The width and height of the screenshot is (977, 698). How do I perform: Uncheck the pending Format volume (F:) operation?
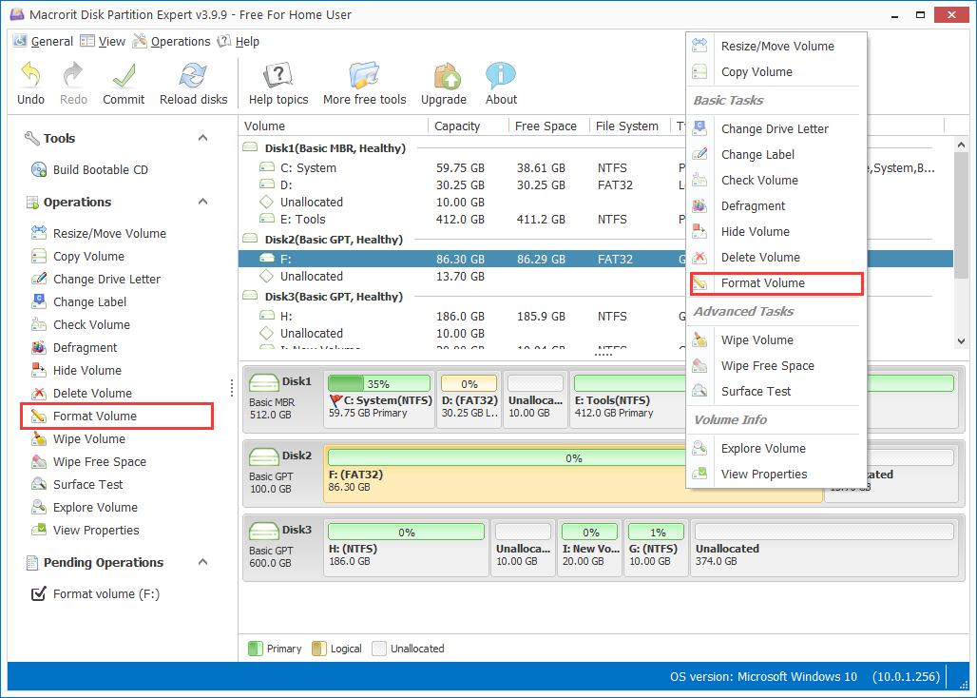point(37,593)
